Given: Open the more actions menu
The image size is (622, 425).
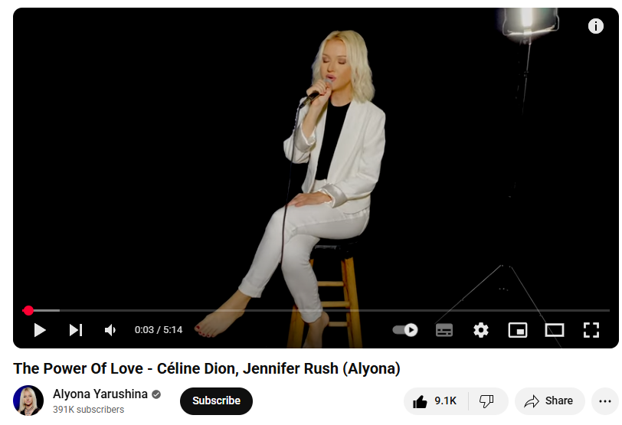Looking at the screenshot, I should click(x=604, y=401).
